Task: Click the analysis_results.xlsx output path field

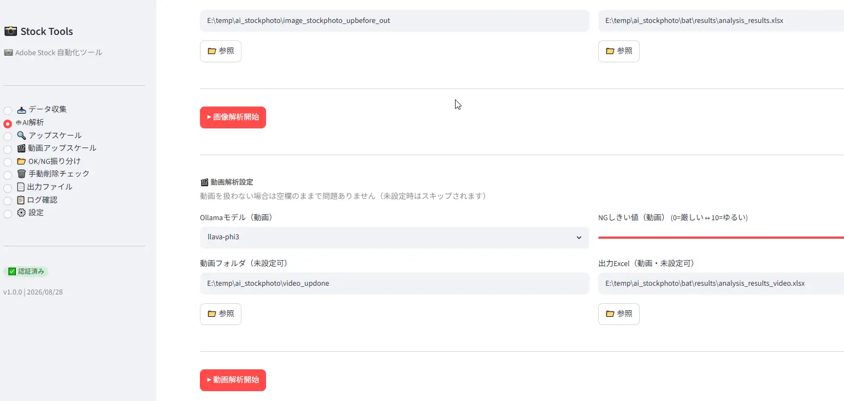Action: click(x=721, y=21)
